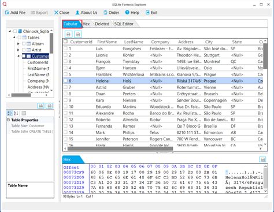Screen dimensions: 274x212
Task: Click alphabetical sort icon in properties panel
Action: click(x=16, y=113)
